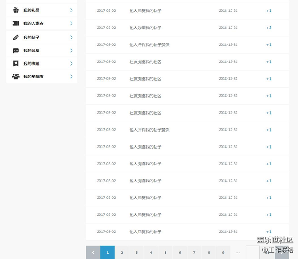Select the 他人分享我的帖子 record text
298x259 pixels.
pyautogui.click(x=145, y=28)
